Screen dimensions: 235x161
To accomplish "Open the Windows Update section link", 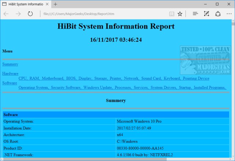I will pos(98,88).
